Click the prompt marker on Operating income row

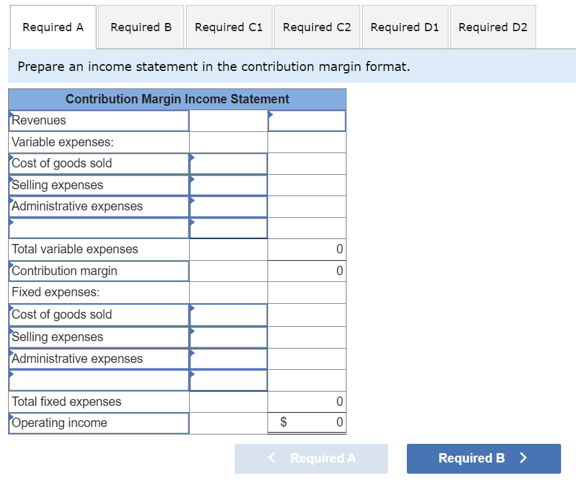pos(11,416)
